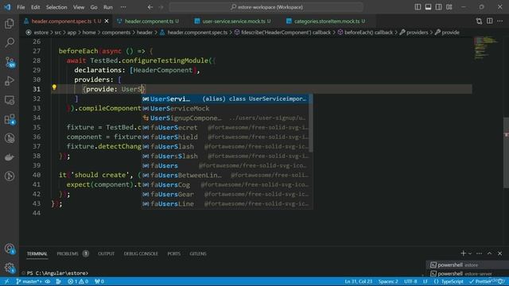Switch to the GITLENS panel tab
The image size is (509, 286).
tap(198, 253)
